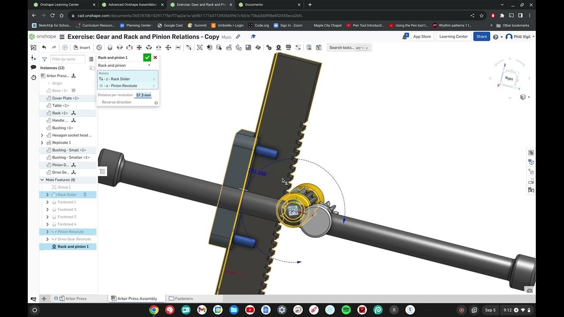Collapse the Mate Features section

42,180
